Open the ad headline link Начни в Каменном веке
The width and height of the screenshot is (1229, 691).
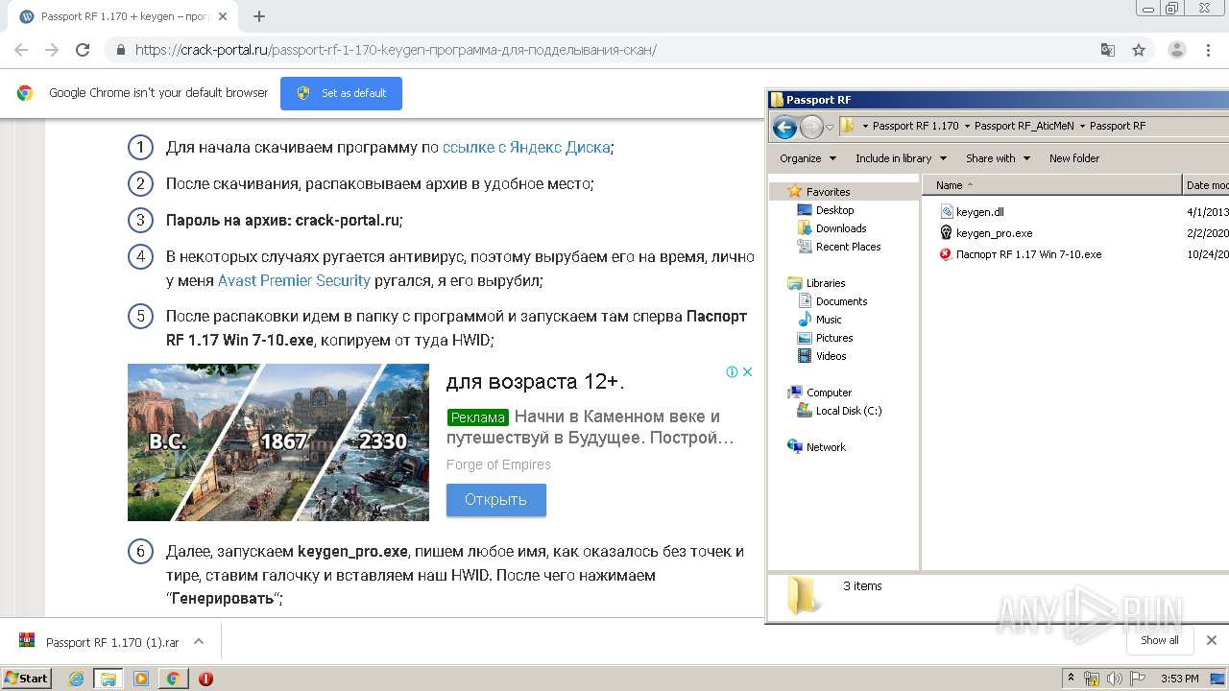(x=590, y=427)
